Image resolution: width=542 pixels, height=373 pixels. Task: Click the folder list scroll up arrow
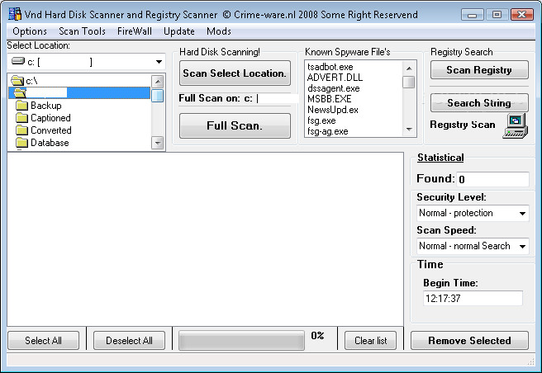(x=157, y=82)
